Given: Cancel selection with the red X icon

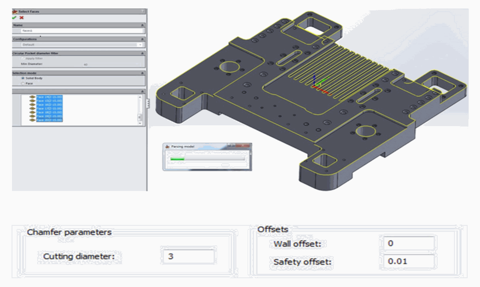Looking at the screenshot, I should [x=21, y=18].
